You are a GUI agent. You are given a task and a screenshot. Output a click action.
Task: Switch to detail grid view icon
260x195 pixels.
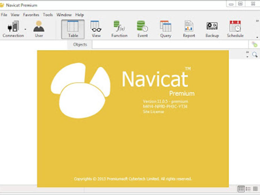[241, 189]
